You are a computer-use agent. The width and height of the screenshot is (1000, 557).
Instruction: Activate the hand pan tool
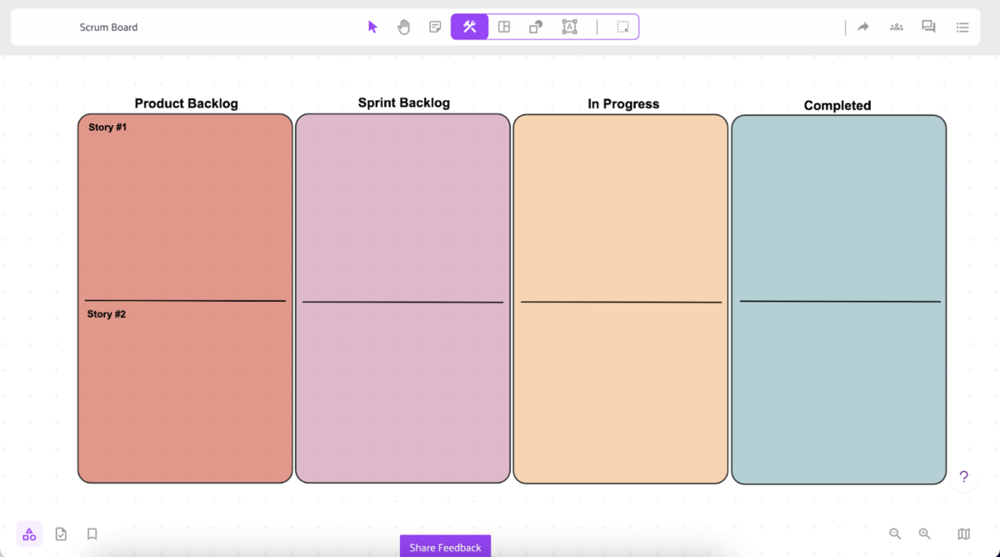click(404, 26)
